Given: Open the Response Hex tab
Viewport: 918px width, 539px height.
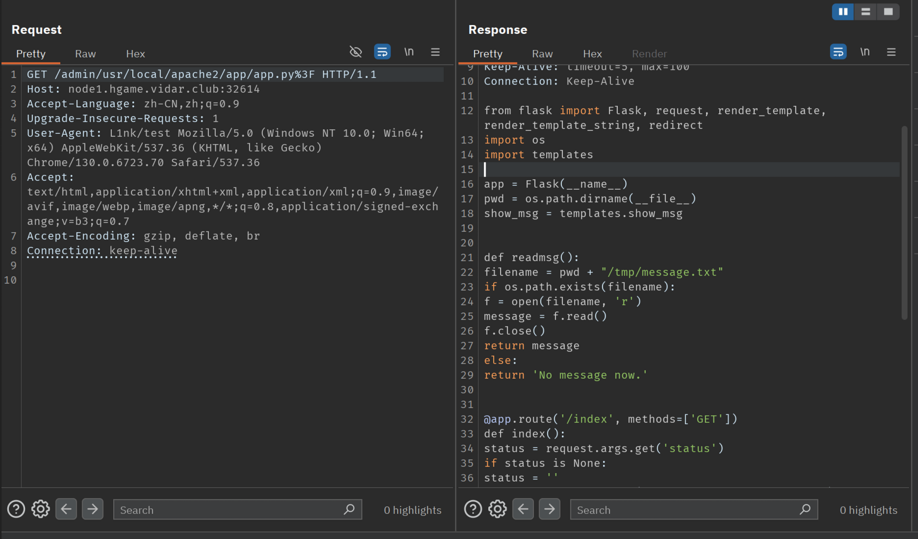Looking at the screenshot, I should tap(592, 54).
